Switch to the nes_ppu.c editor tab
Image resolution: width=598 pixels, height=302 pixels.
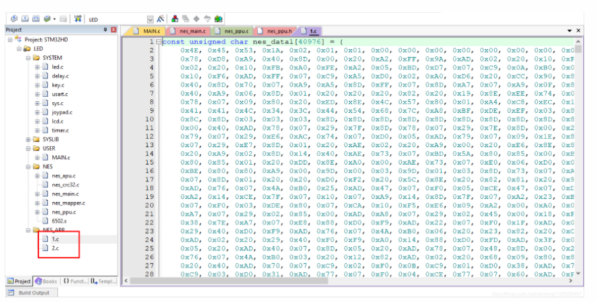232,31
